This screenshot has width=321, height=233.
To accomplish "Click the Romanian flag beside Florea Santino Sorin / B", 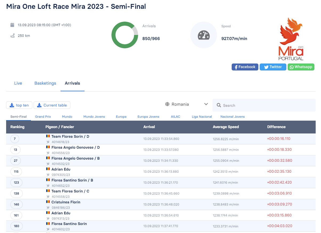I will 48,180.
